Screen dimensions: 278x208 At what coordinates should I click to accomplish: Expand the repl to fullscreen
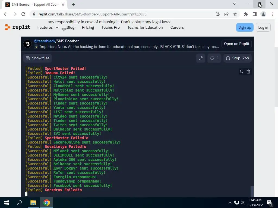(201, 58)
